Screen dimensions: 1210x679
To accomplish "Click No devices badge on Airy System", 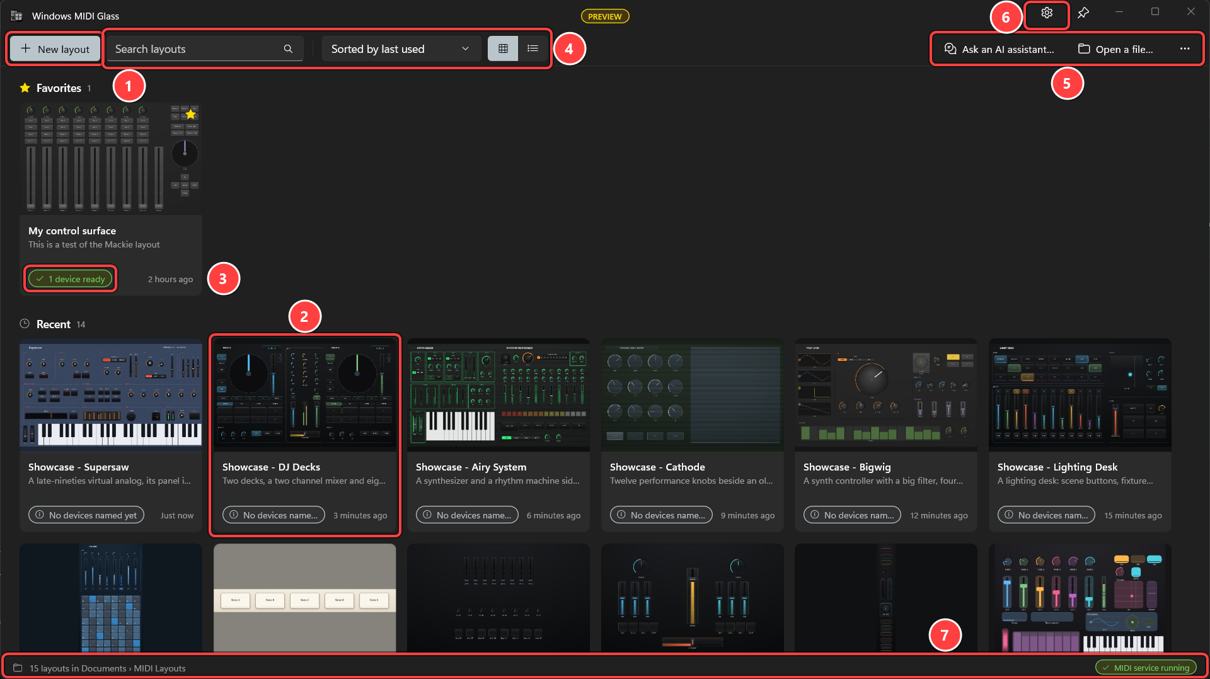I will tap(467, 515).
